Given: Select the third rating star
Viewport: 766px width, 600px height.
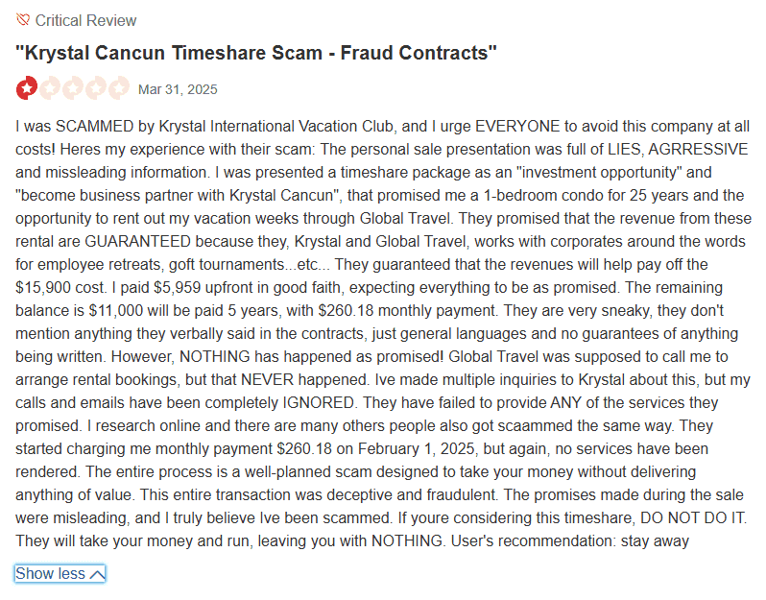Looking at the screenshot, I should [73, 89].
